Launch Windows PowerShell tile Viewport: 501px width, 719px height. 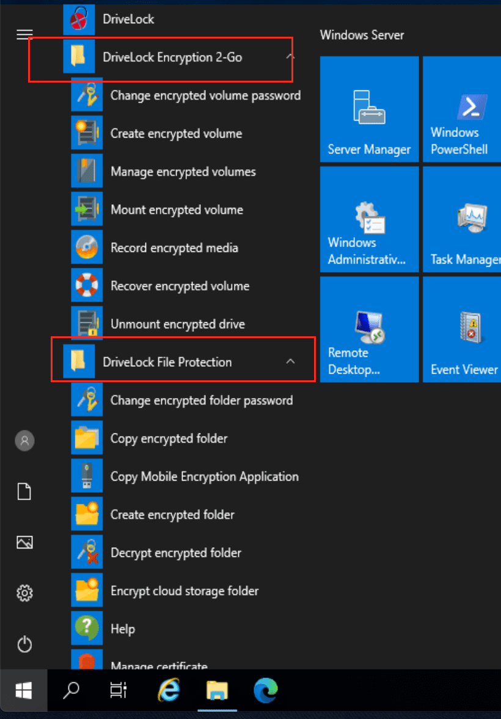point(462,109)
